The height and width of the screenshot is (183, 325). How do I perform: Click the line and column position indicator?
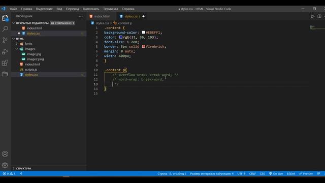point(172,174)
